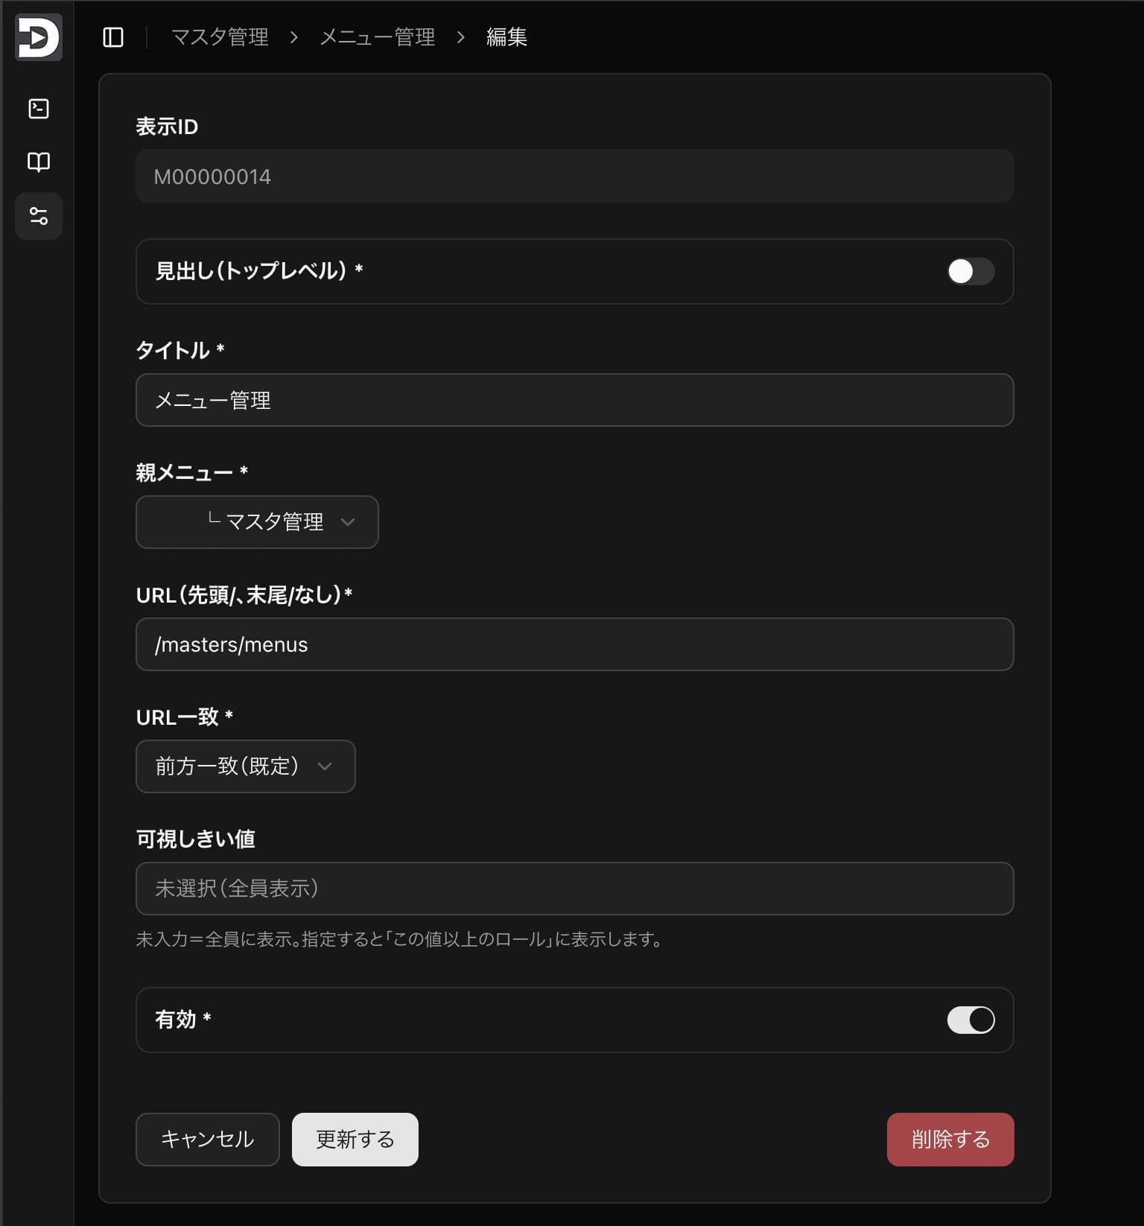Viewport: 1144px width, 1226px height.
Task: Click the 可視しきい値 help text
Action: click(x=400, y=939)
